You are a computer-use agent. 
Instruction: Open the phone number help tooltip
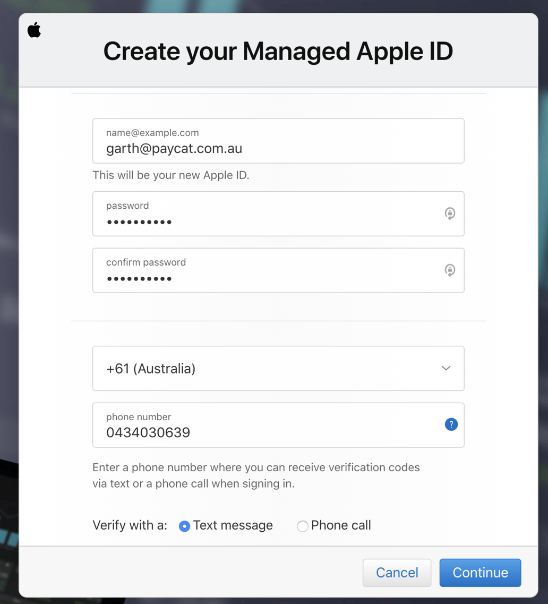(451, 424)
